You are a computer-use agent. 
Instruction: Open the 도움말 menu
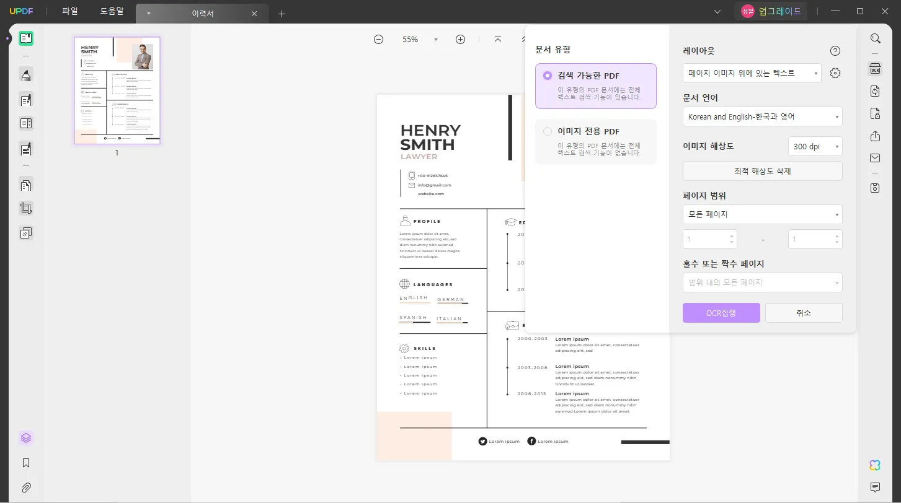pos(112,11)
